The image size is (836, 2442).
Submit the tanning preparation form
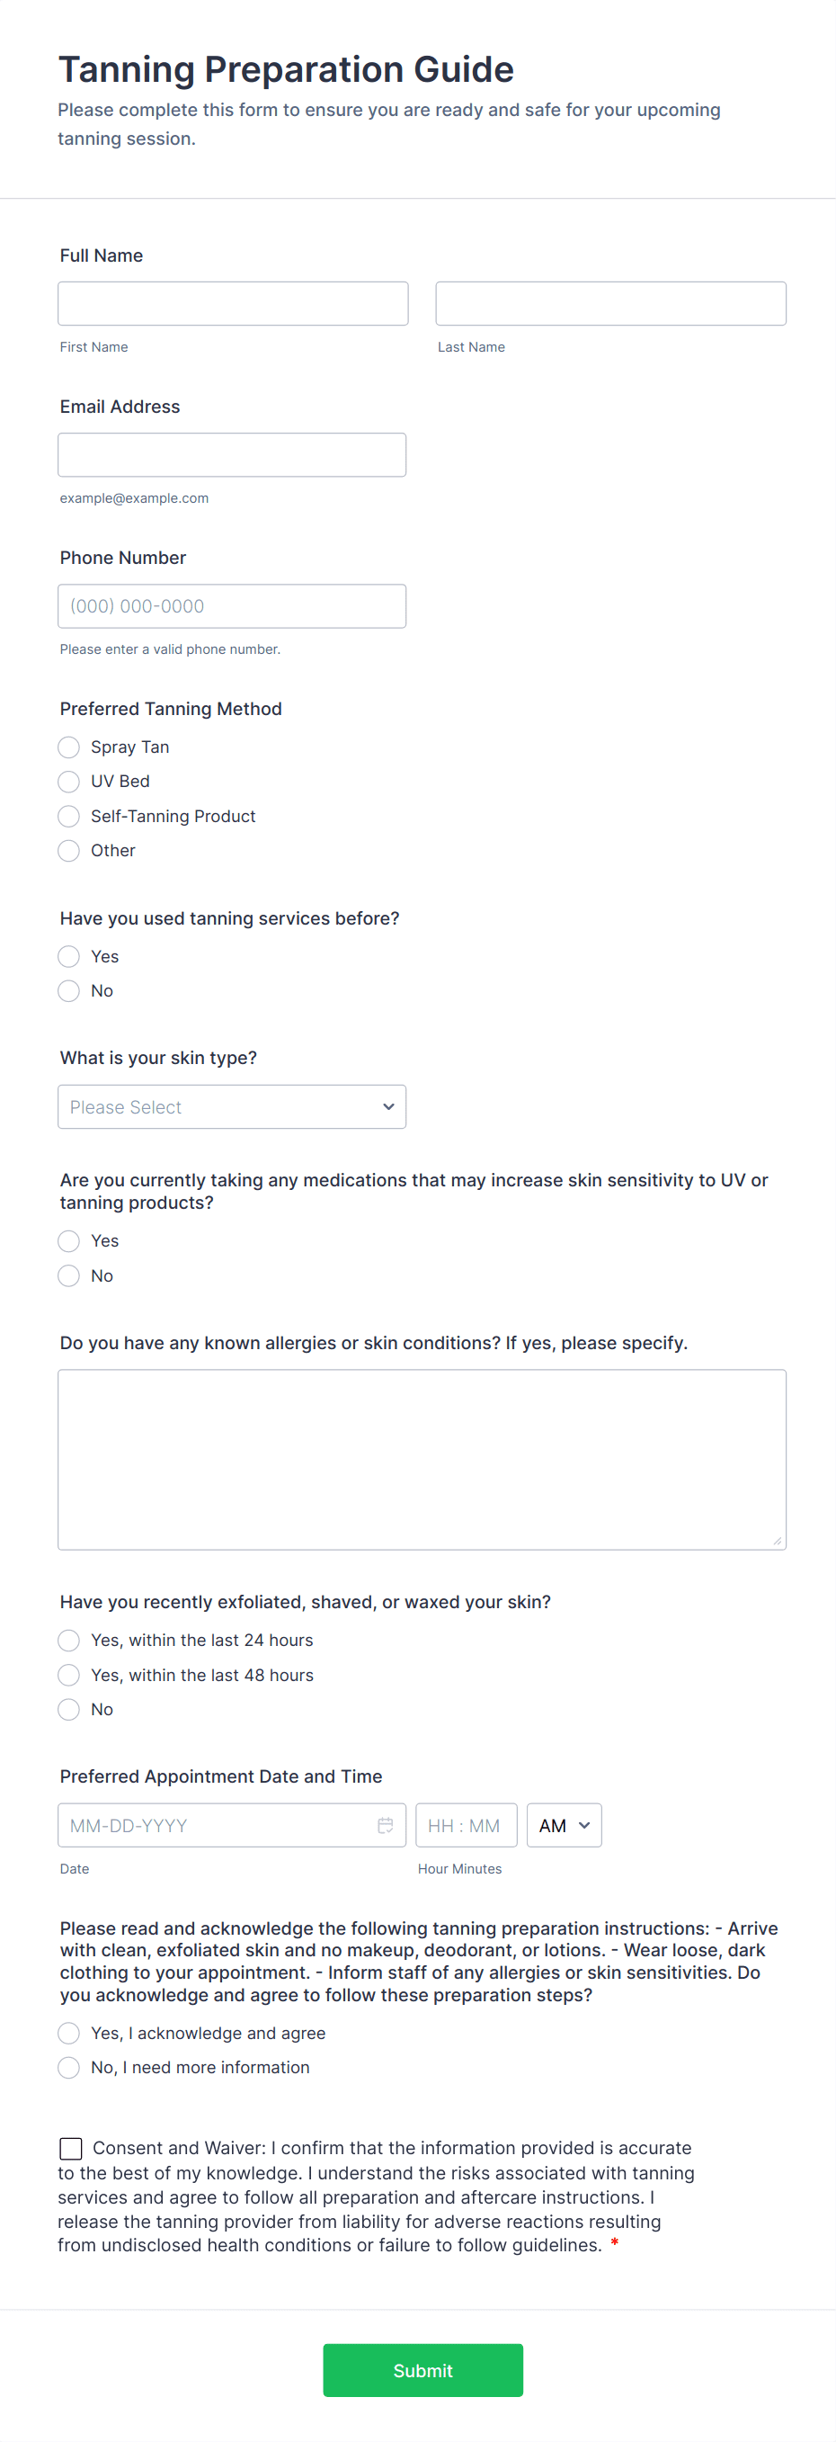pos(422,2370)
